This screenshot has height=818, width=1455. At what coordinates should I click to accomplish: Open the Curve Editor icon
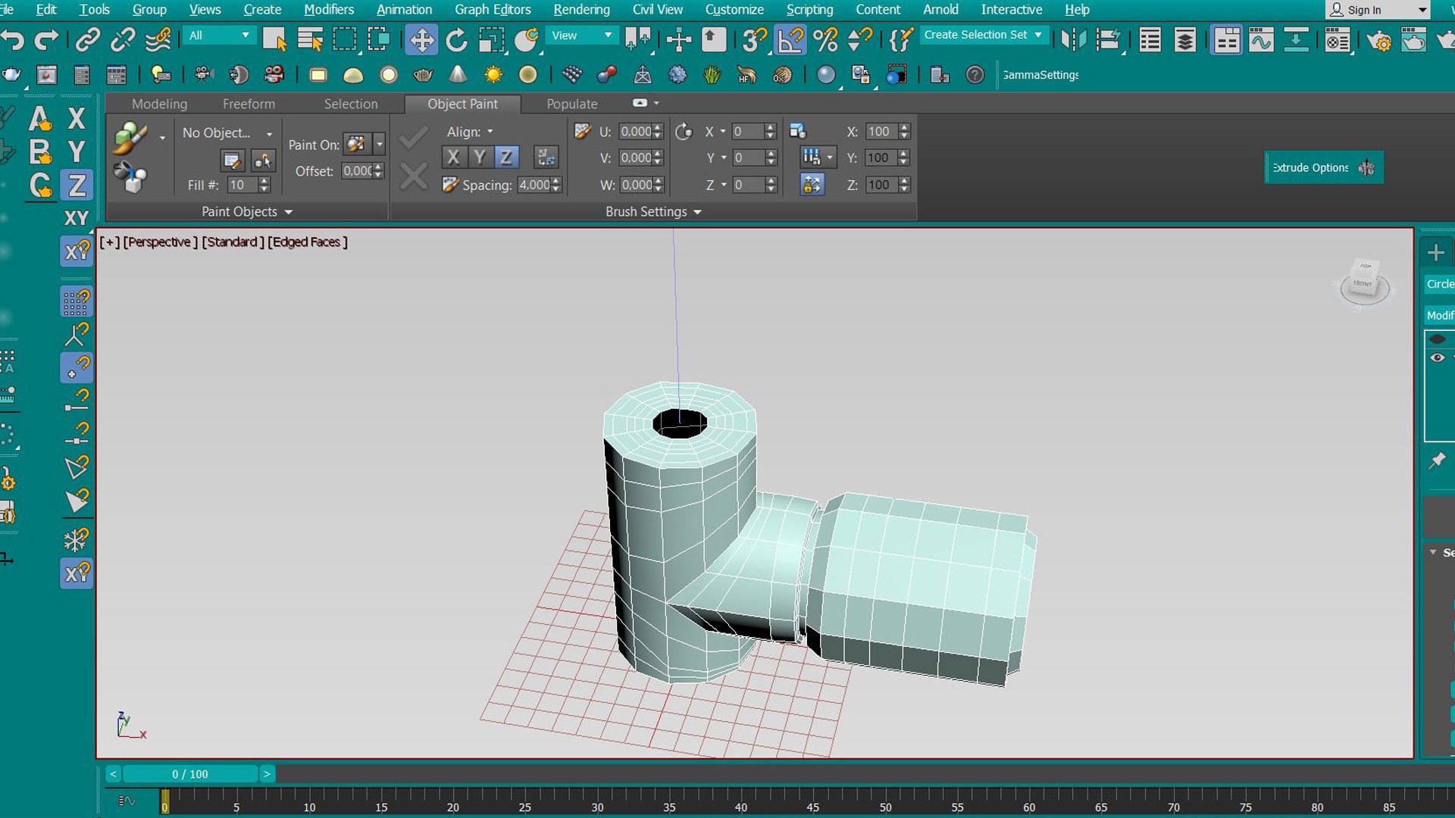(1261, 39)
